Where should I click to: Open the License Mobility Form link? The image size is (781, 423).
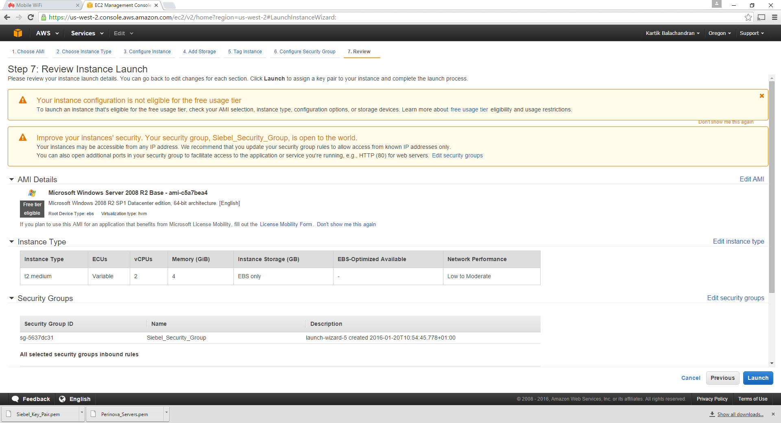(286, 224)
